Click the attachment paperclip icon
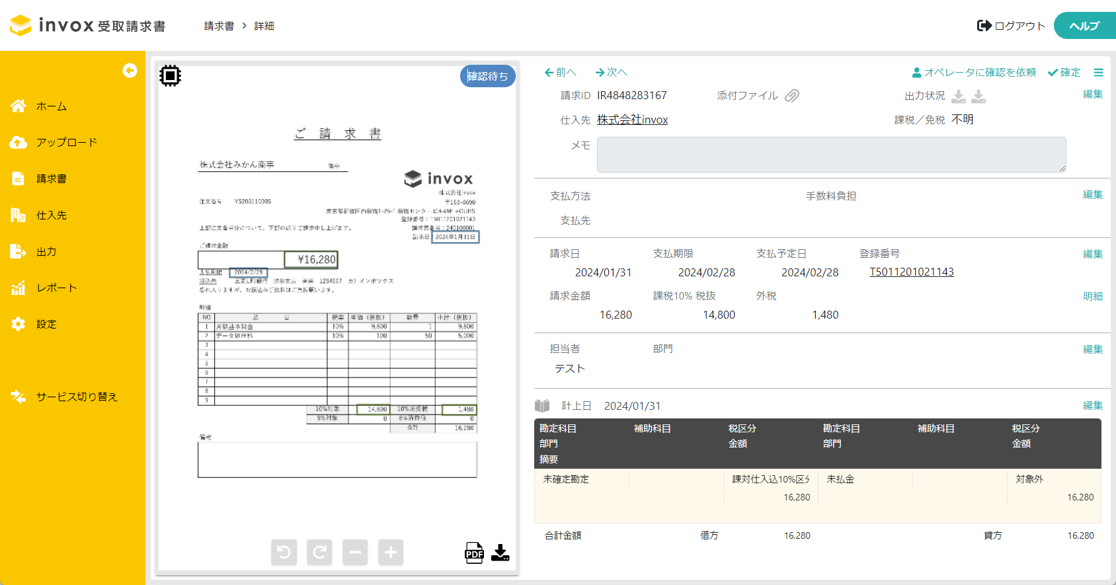1116x585 pixels. pos(792,96)
